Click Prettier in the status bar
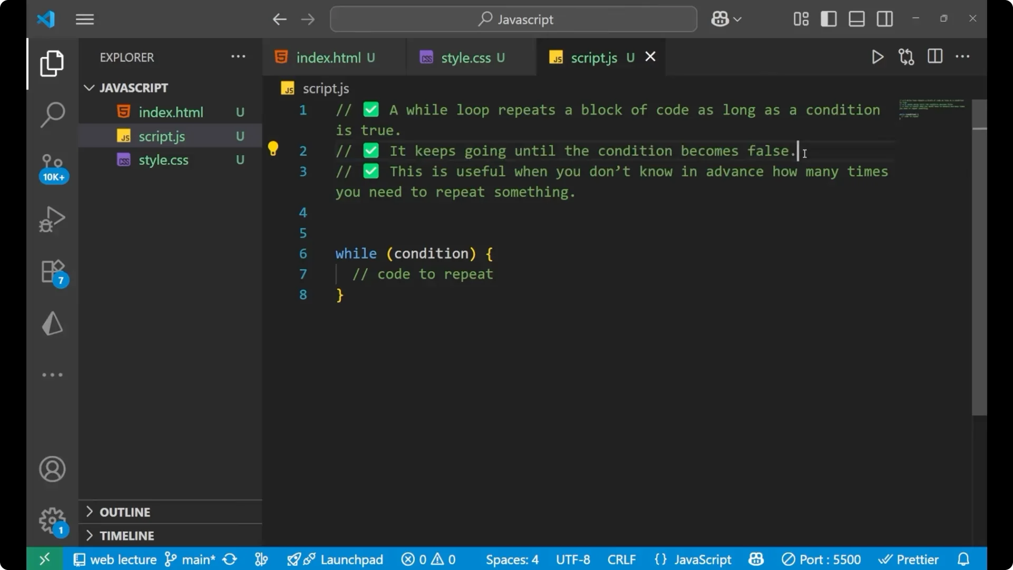 click(910, 559)
